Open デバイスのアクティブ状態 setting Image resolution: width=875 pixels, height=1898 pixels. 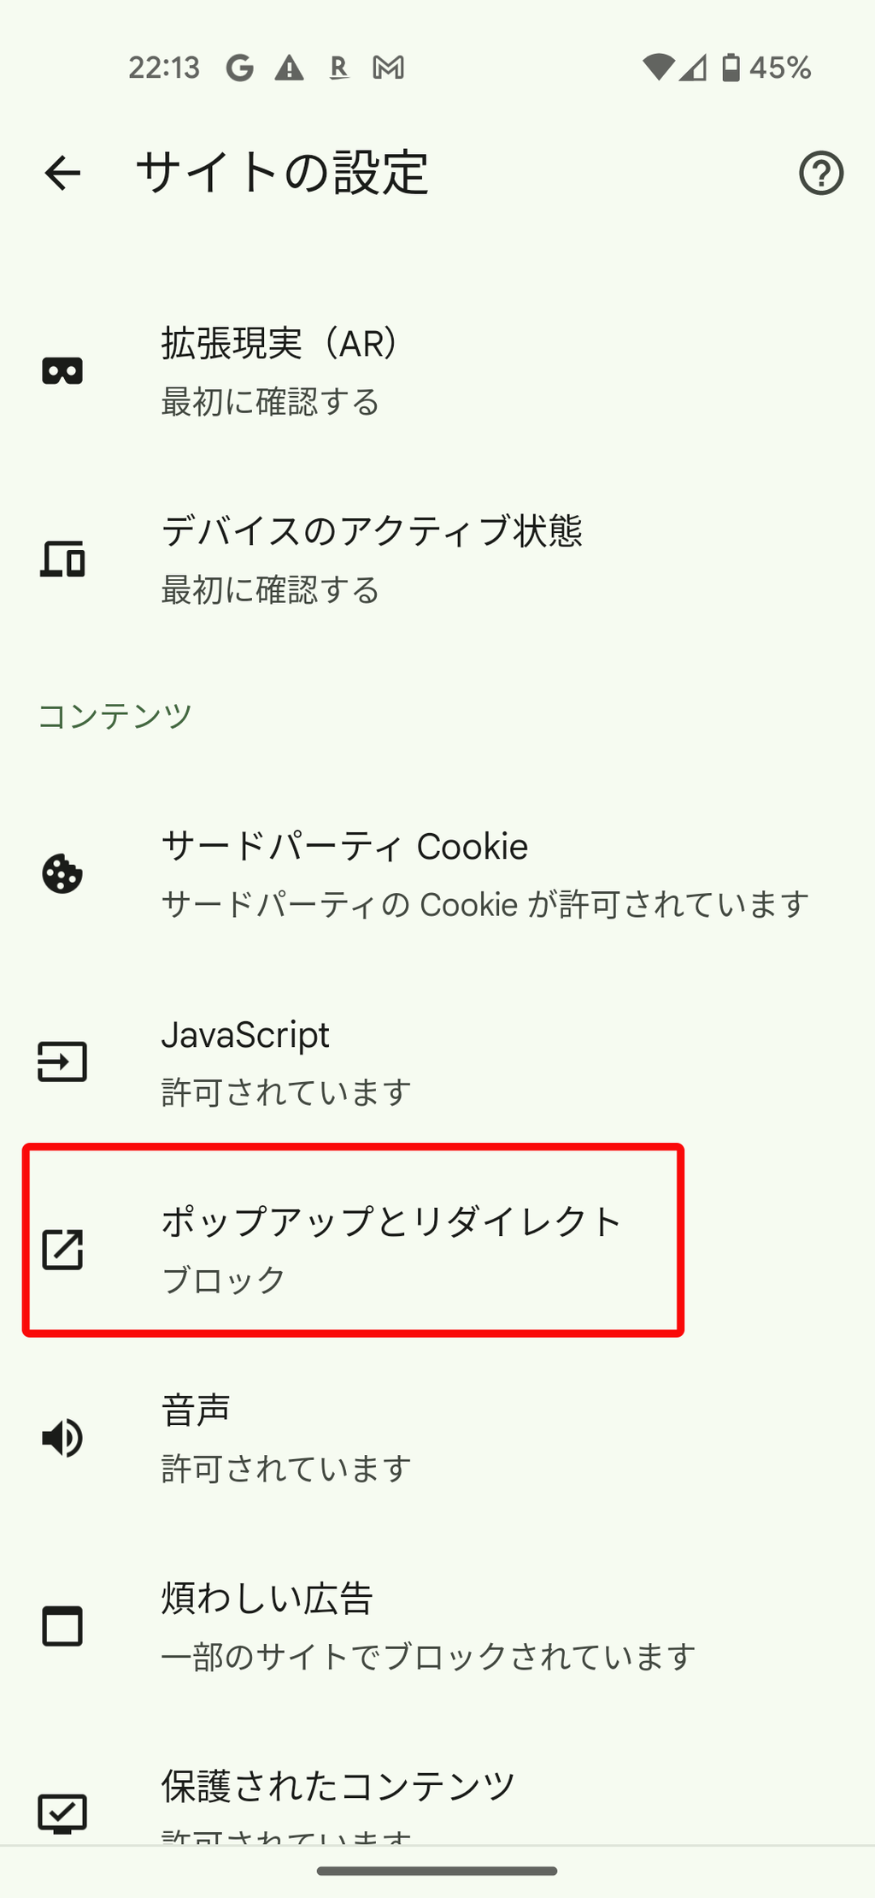click(437, 559)
